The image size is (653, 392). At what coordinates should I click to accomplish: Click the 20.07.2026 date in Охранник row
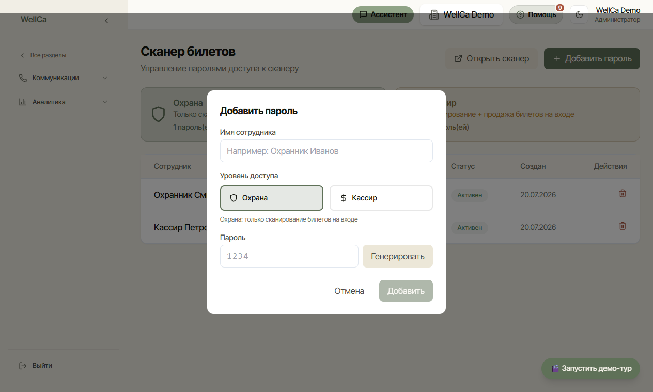[x=538, y=195]
